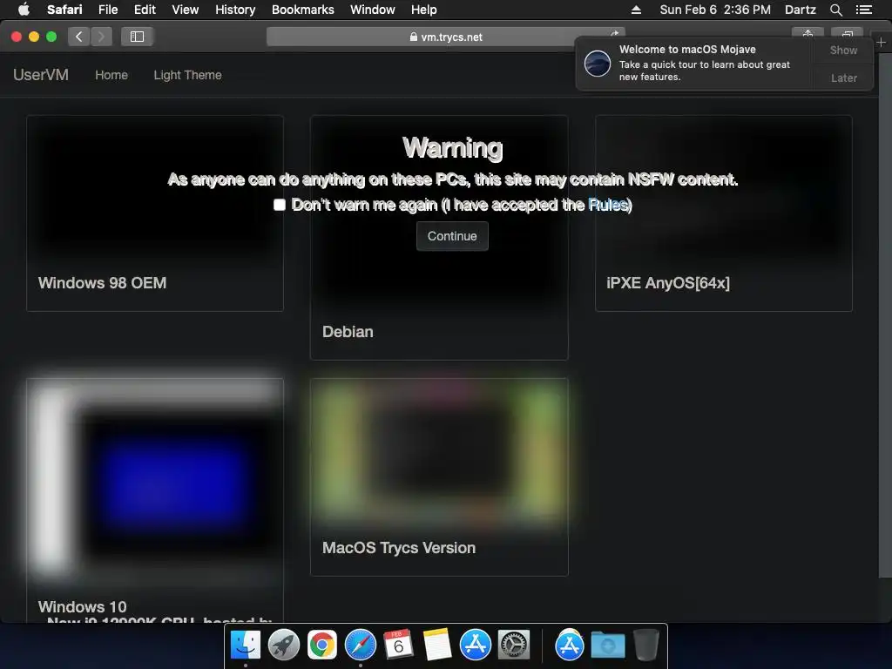
Task: Click the macOS Mojave notification icon
Action: coord(598,63)
